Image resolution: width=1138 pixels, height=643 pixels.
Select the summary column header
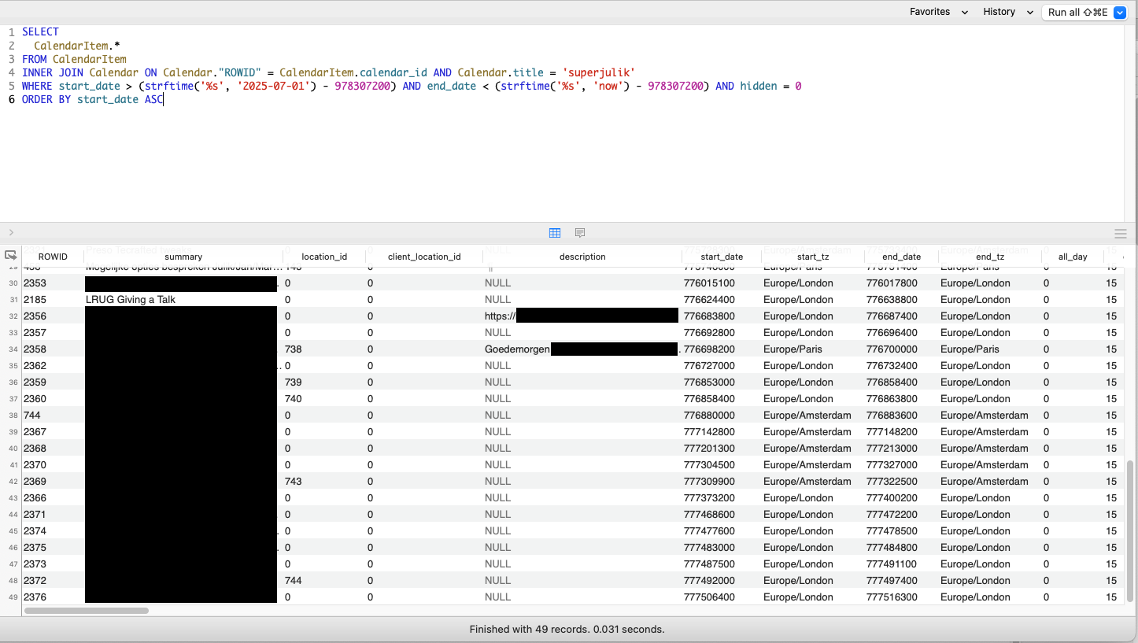tap(183, 256)
